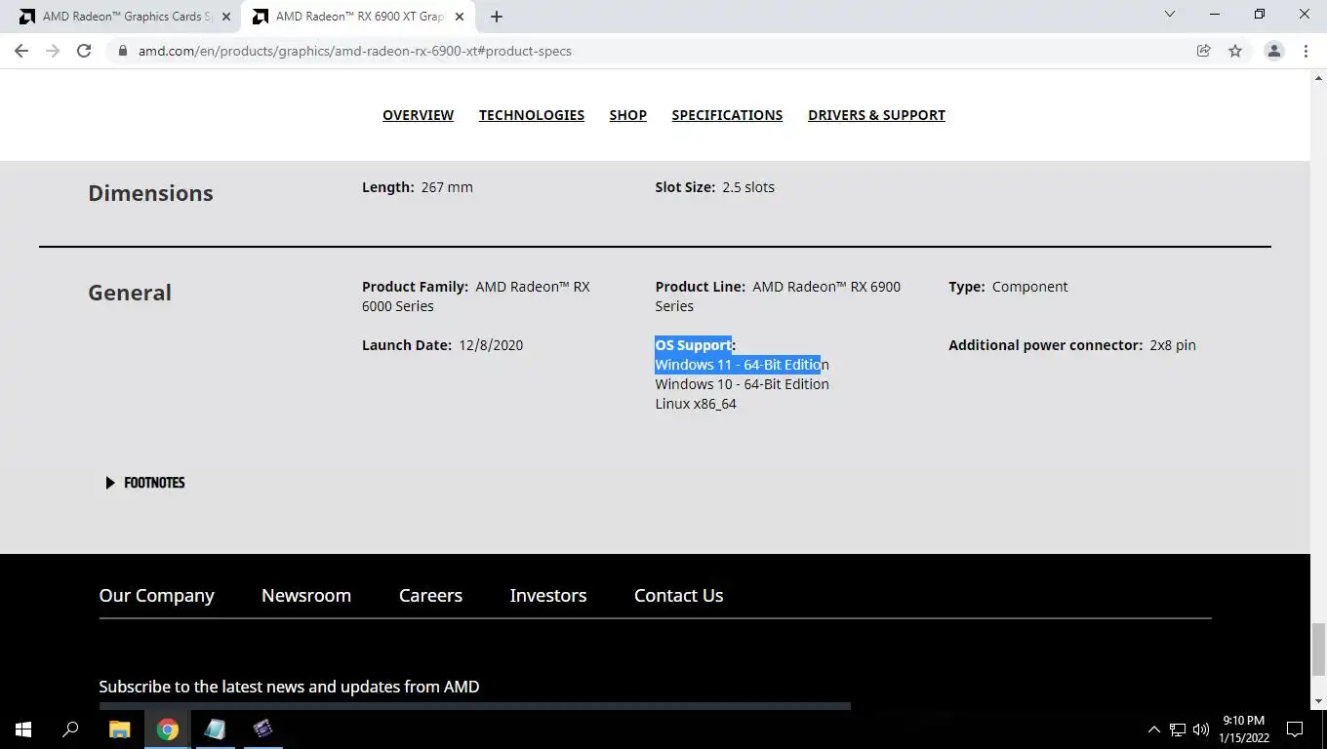Click the 'Dimensions' section heading
Viewport: 1327px width, 749px height.
pos(150,193)
